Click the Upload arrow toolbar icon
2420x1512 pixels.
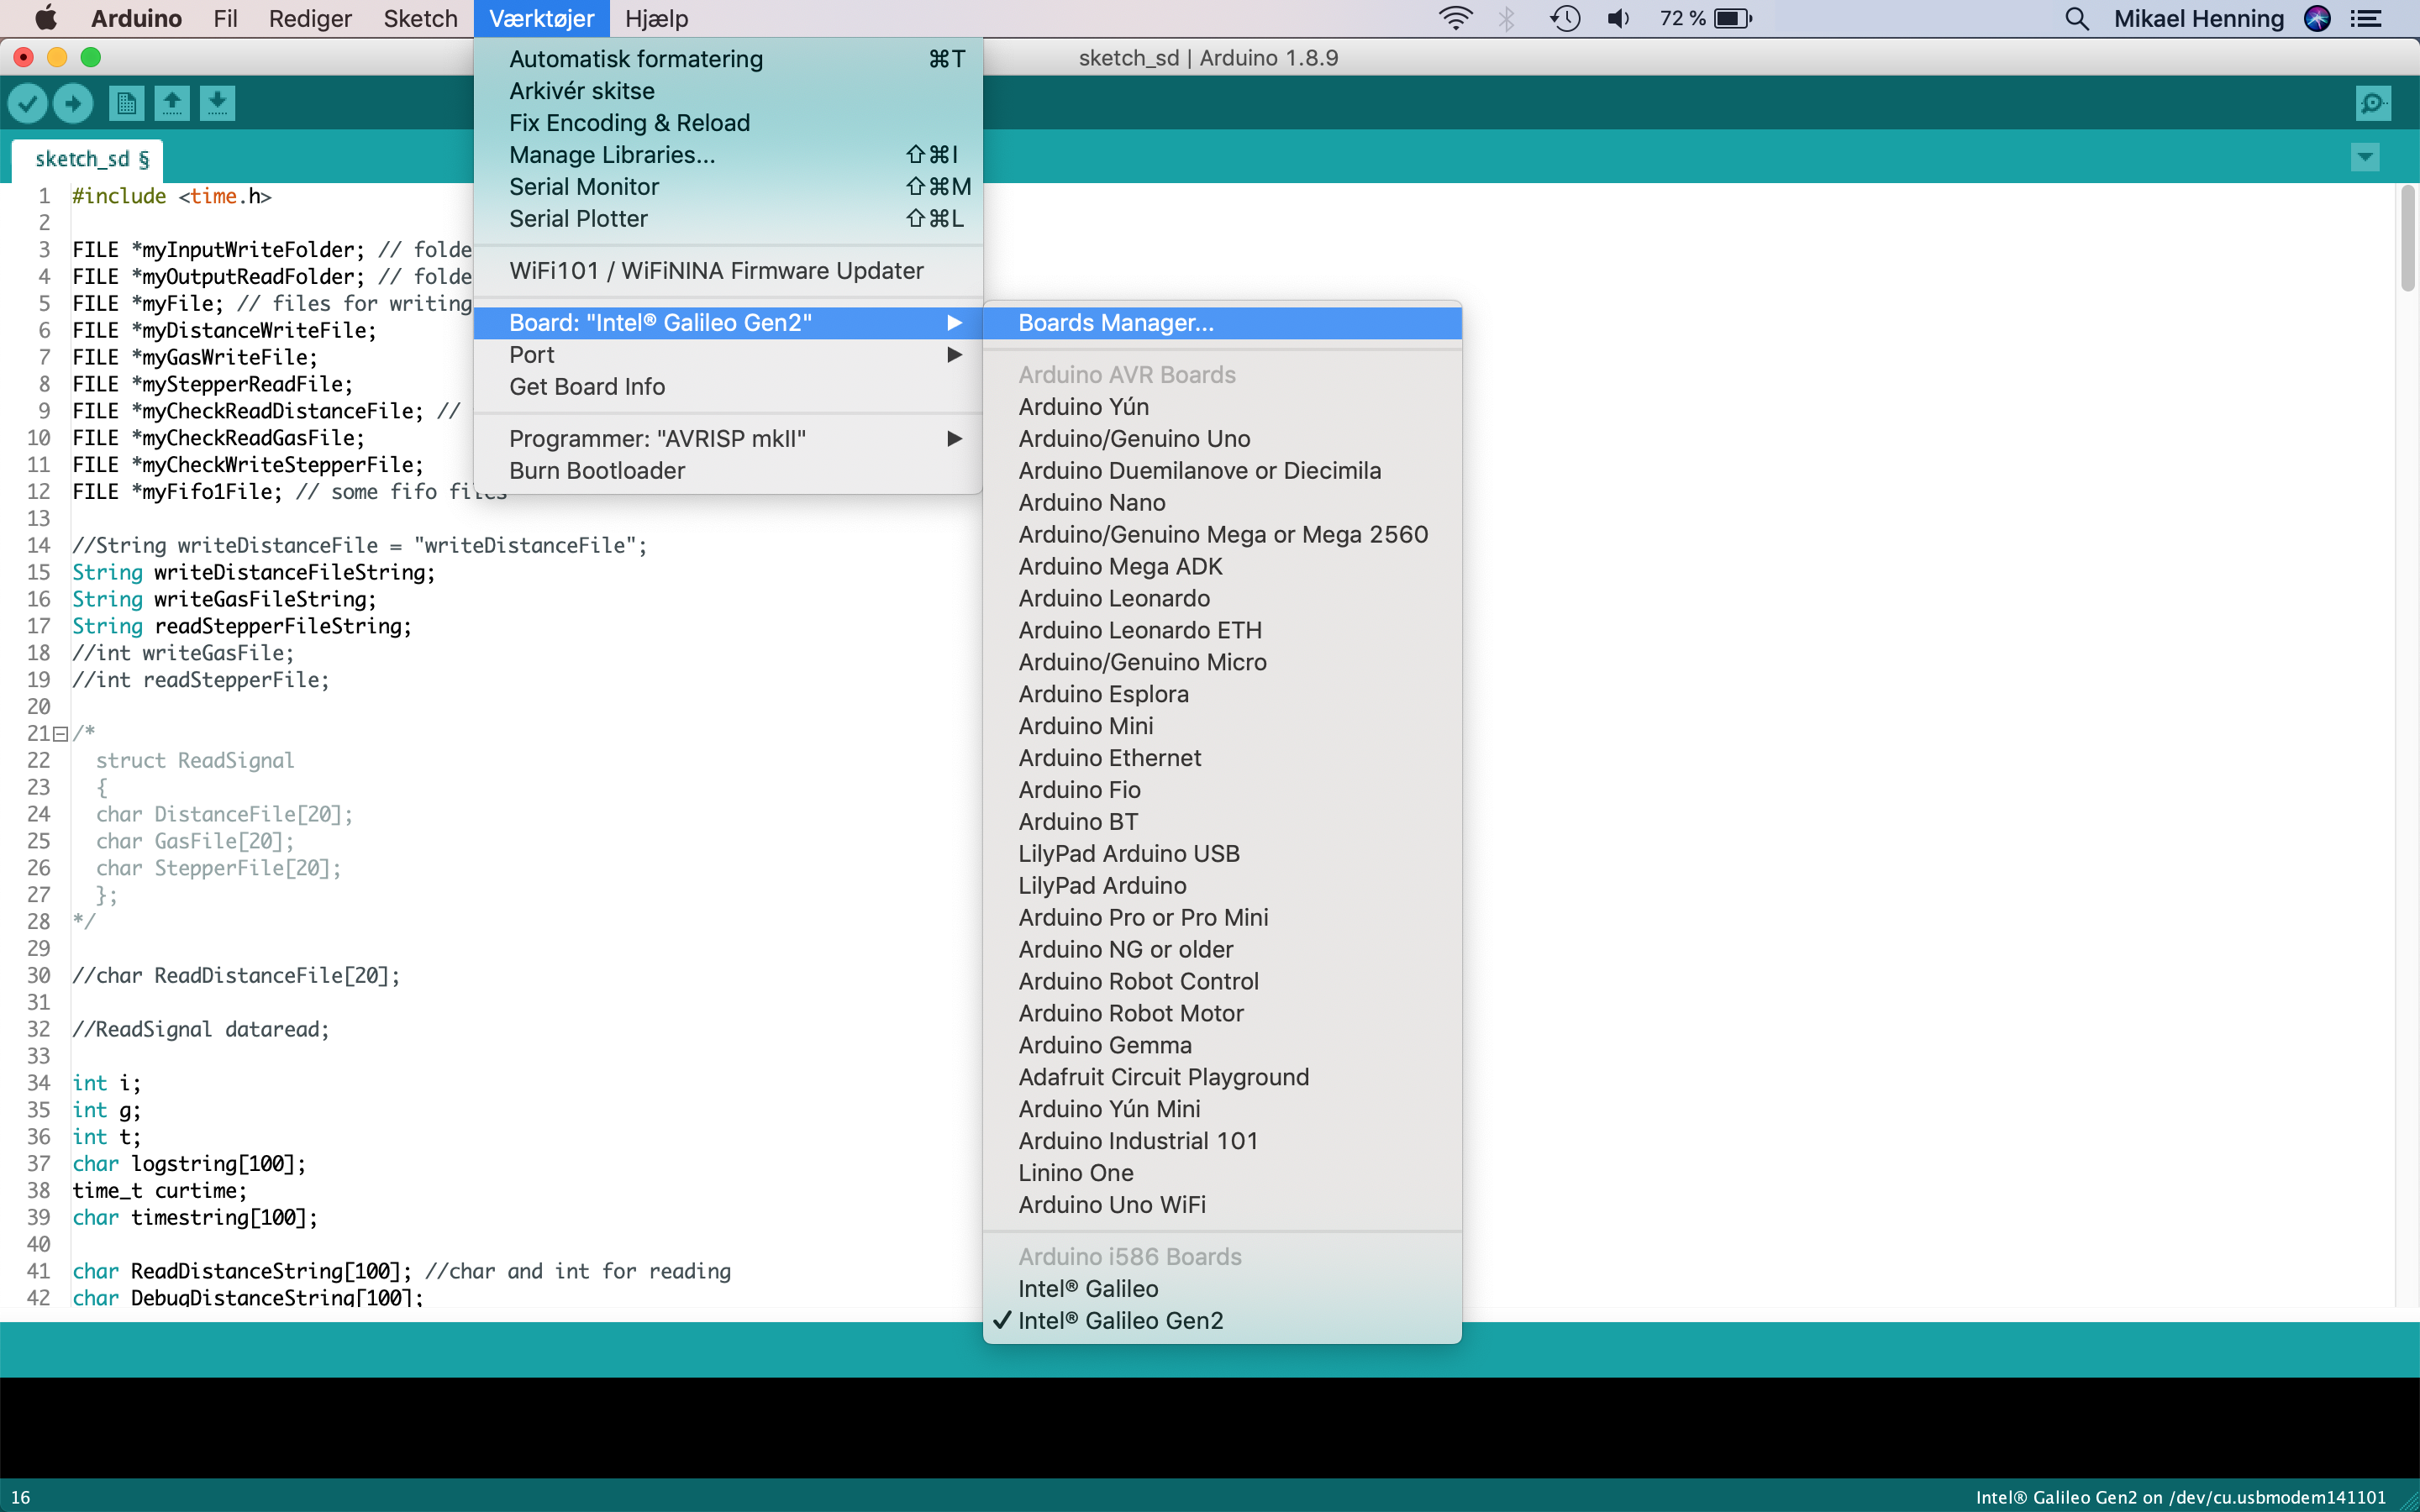click(x=73, y=103)
